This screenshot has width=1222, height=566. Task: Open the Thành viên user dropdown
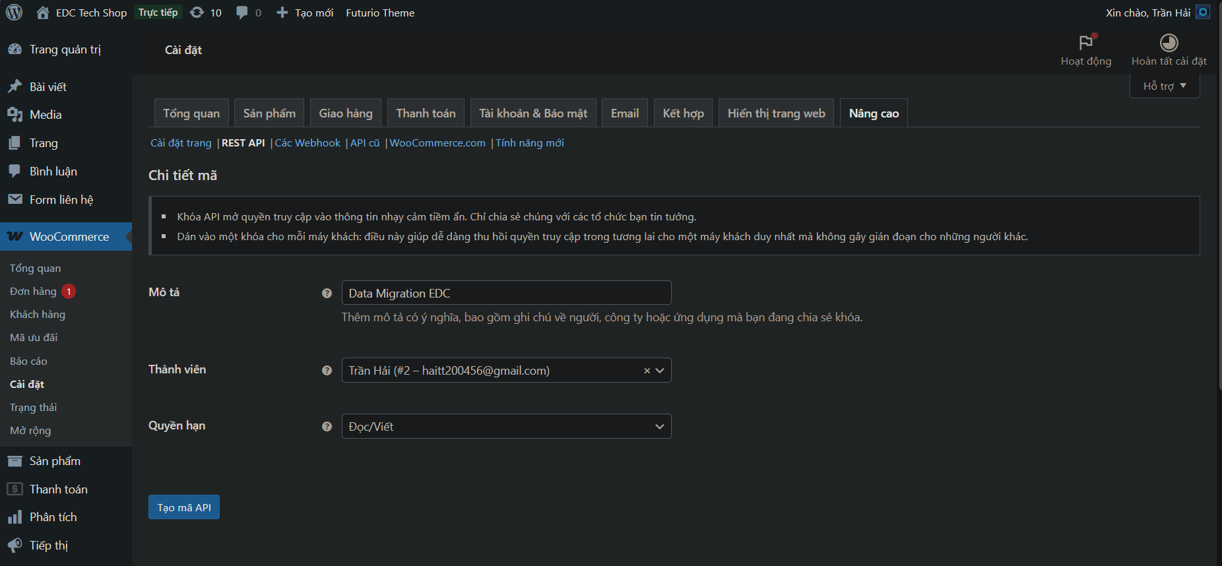(x=506, y=370)
